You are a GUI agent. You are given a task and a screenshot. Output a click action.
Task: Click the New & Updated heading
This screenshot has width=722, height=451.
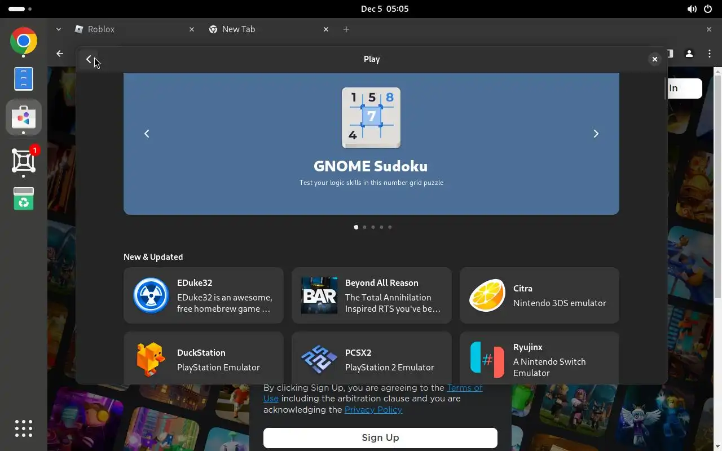[x=153, y=257]
